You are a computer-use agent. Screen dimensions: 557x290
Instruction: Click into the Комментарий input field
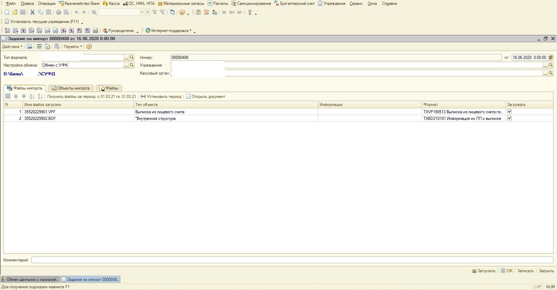click(x=292, y=260)
